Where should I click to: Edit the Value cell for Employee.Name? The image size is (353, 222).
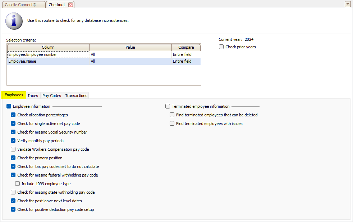pyautogui.click(x=130, y=62)
